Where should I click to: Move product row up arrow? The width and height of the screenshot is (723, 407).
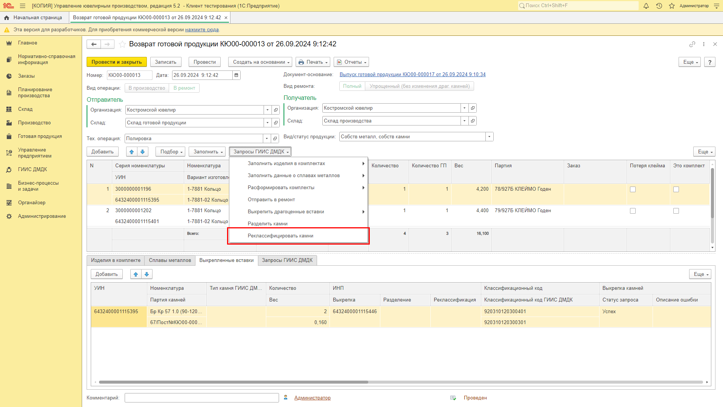tap(131, 152)
